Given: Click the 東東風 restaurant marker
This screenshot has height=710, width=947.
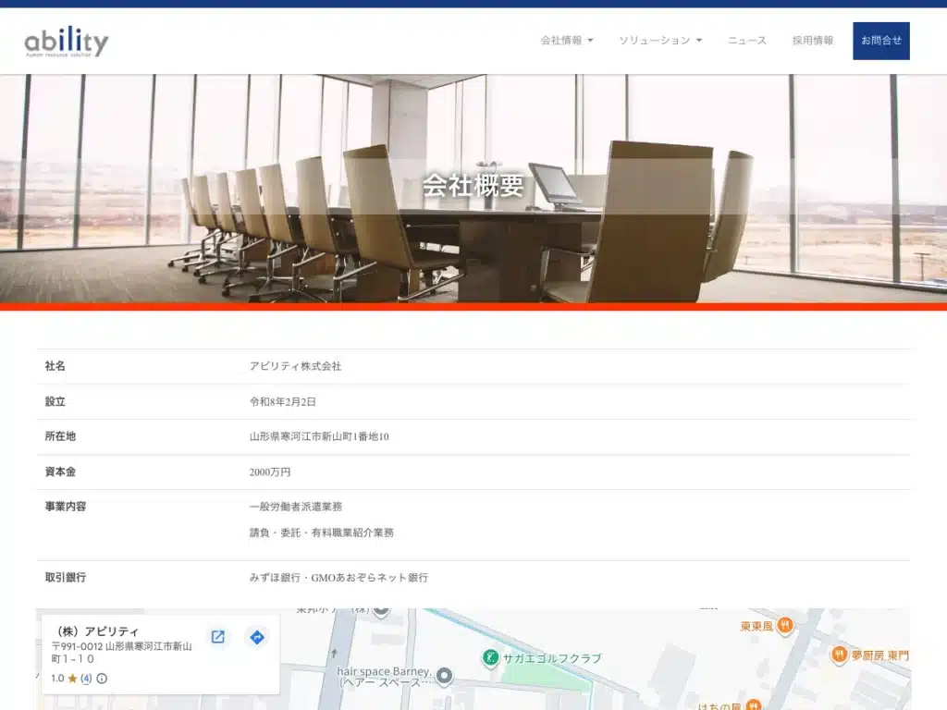Looking at the screenshot, I should 784,626.
